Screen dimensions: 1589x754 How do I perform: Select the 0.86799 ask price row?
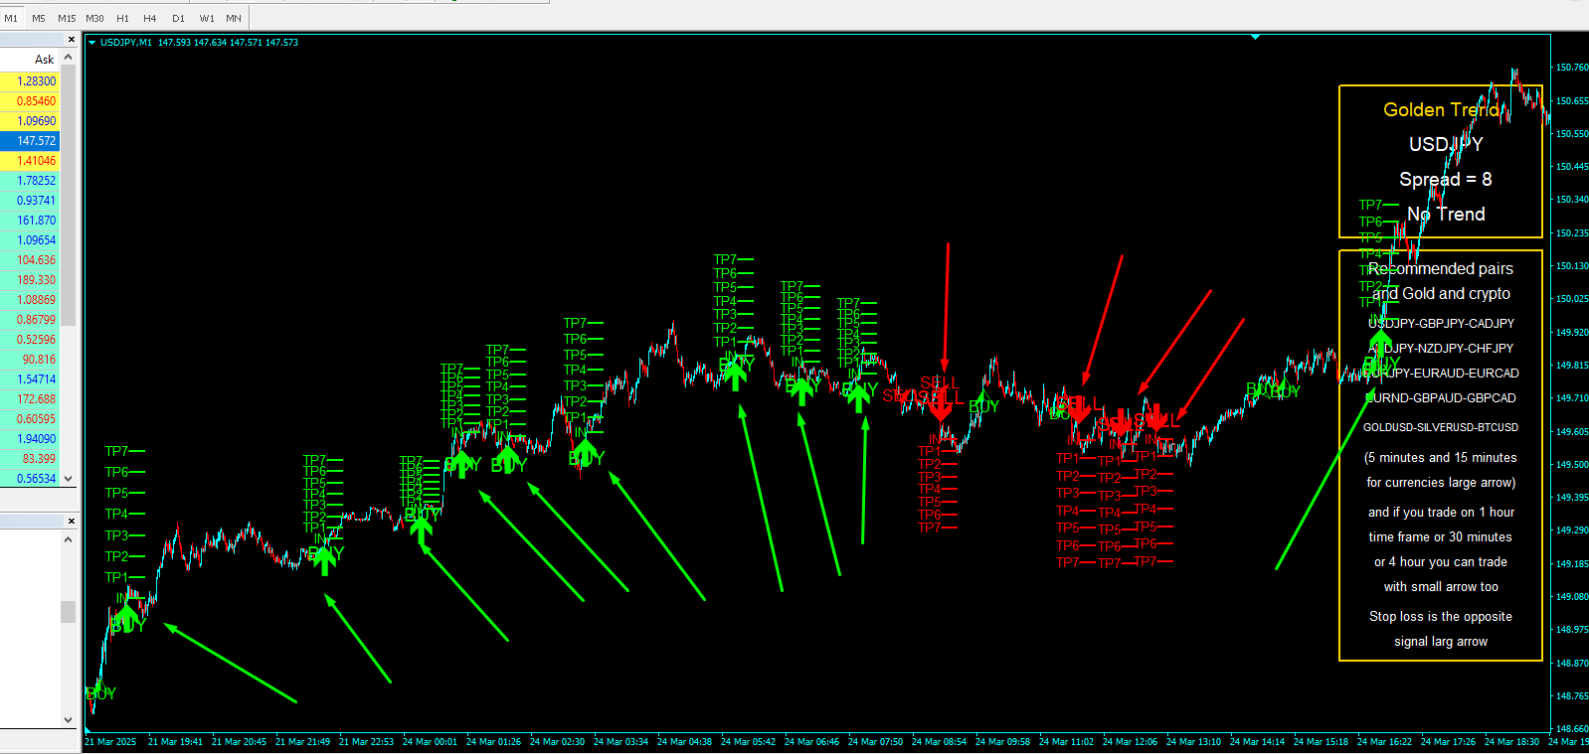(30, 320)
